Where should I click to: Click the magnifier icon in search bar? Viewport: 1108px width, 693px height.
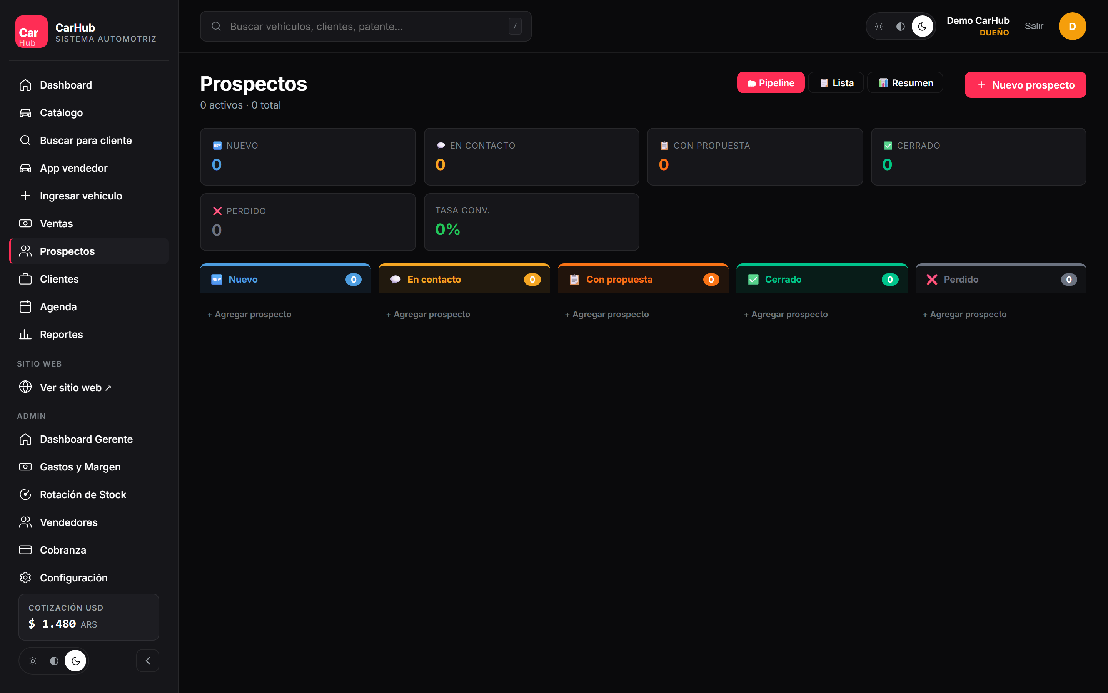pos(216,26)
